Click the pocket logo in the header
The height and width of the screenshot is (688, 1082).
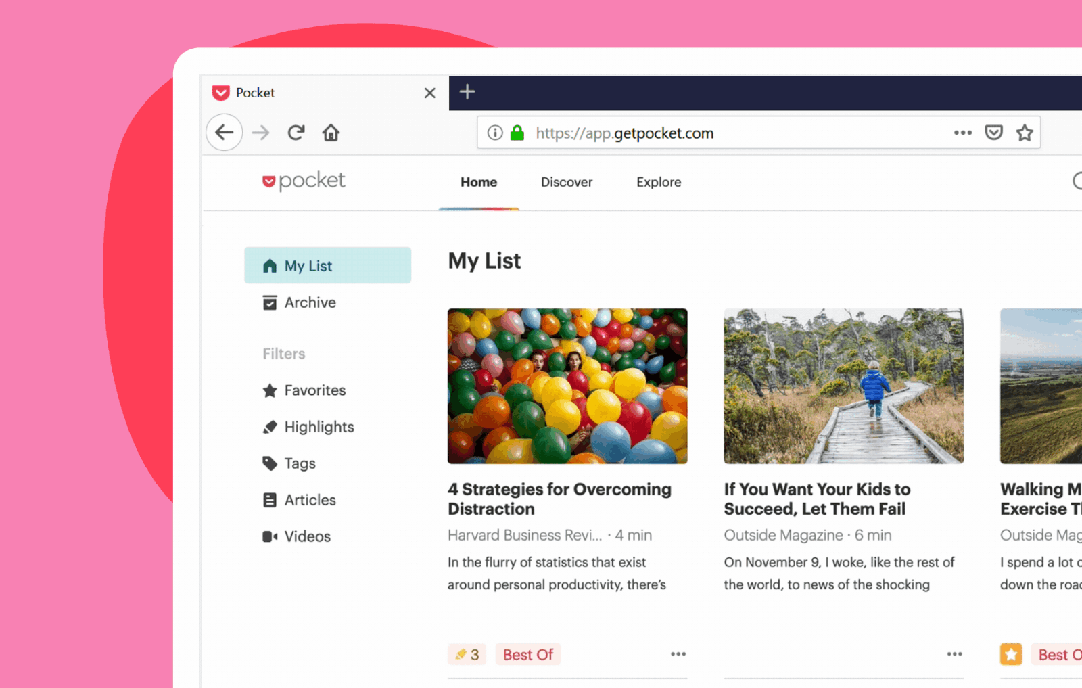304,181
